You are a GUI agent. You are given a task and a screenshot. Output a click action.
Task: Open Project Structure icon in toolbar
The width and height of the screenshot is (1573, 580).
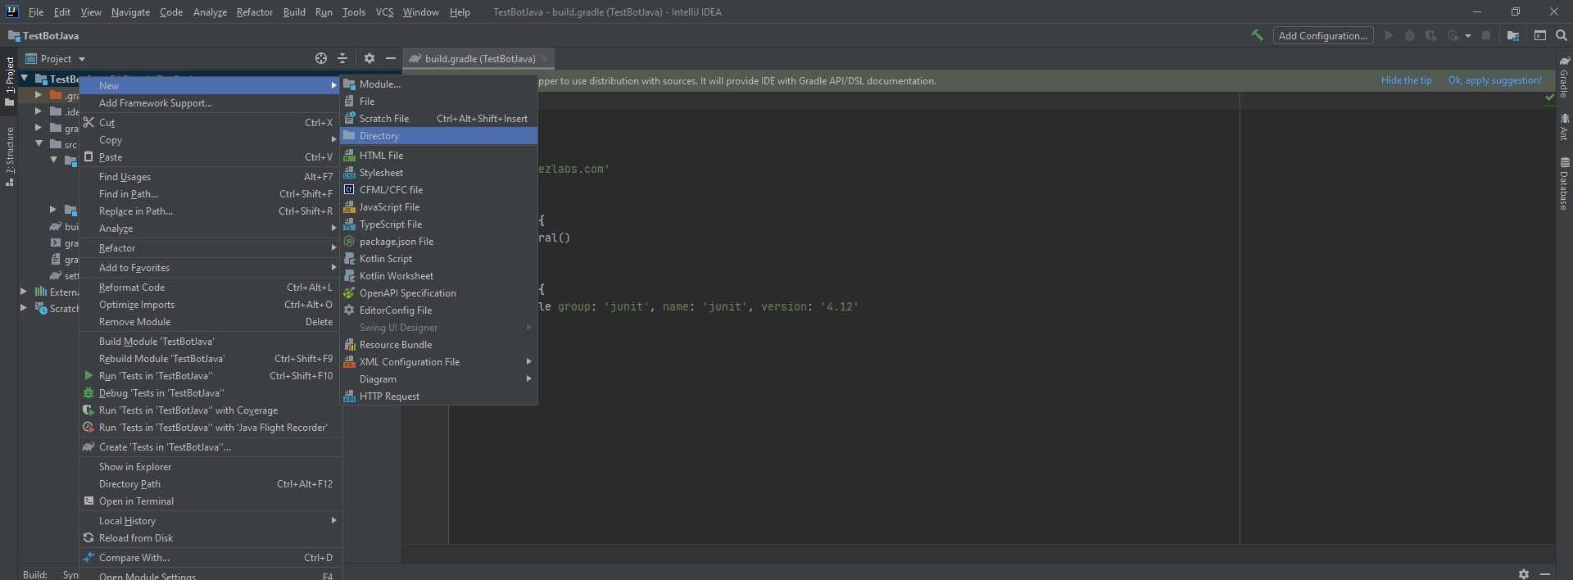pos(1513,35)
